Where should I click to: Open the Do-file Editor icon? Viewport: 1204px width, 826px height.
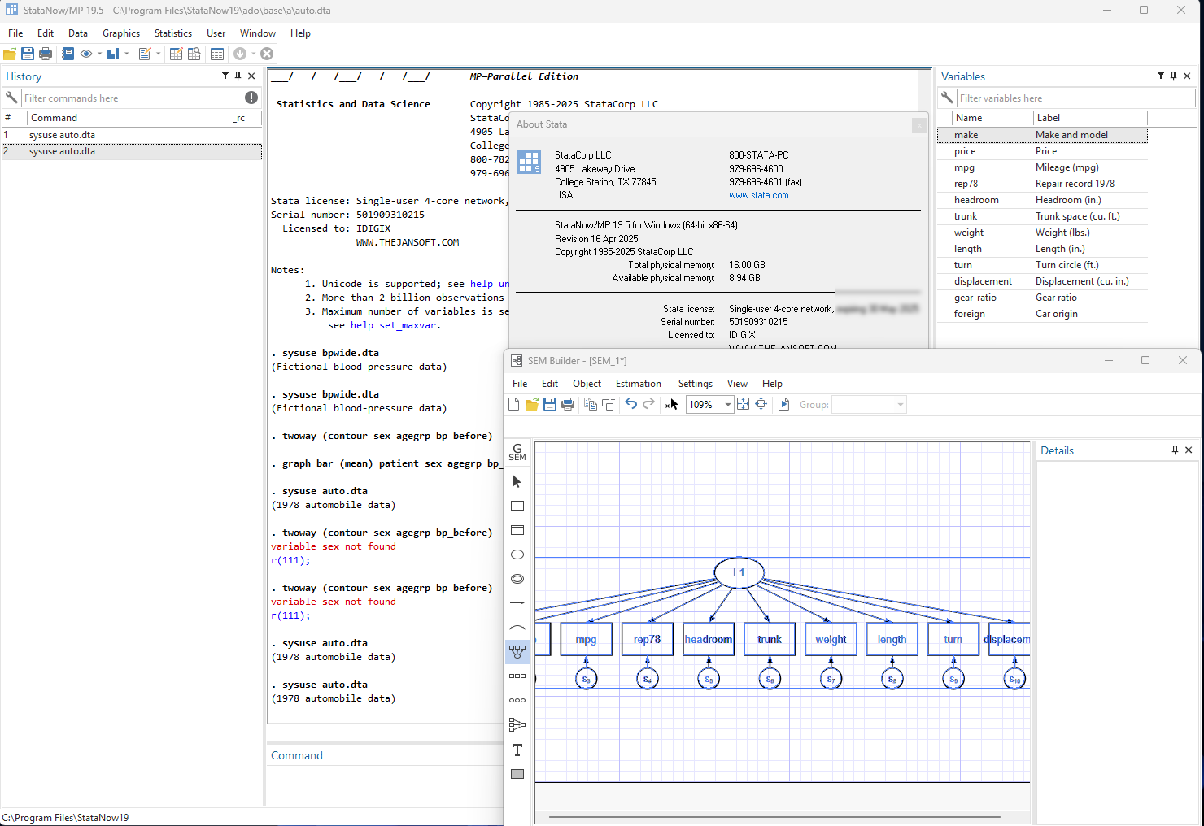click(145, 54)
